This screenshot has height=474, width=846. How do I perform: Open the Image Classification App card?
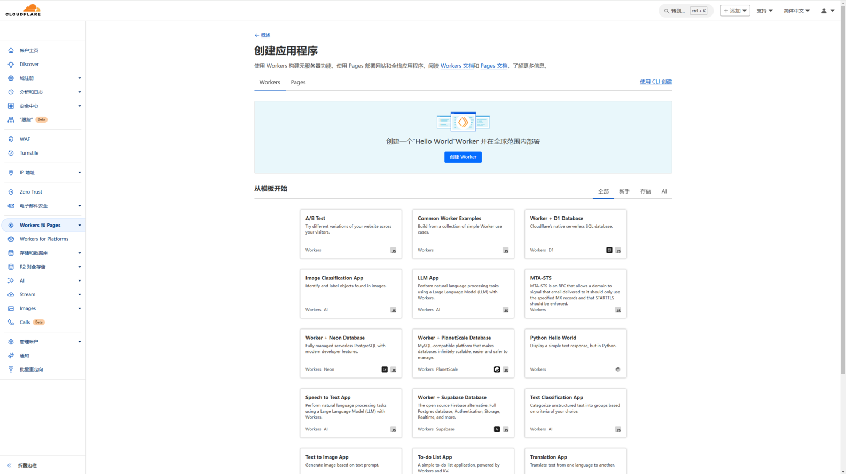351,294
